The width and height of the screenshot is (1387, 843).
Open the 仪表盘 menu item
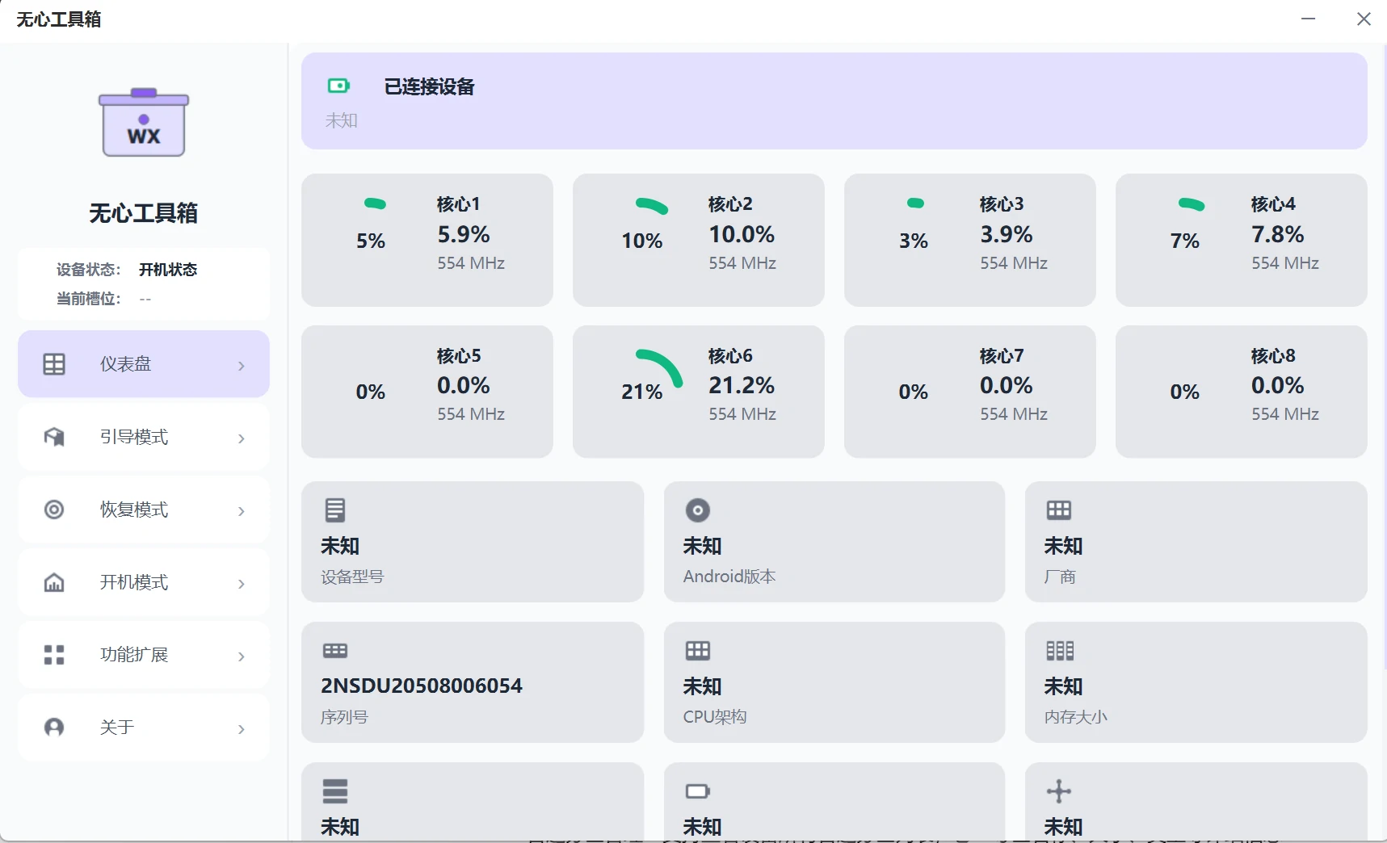tap(144, 364)
